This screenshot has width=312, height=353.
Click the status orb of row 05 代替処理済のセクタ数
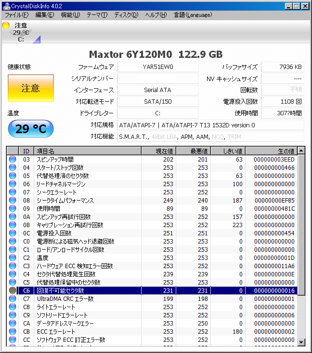[13, 176]
